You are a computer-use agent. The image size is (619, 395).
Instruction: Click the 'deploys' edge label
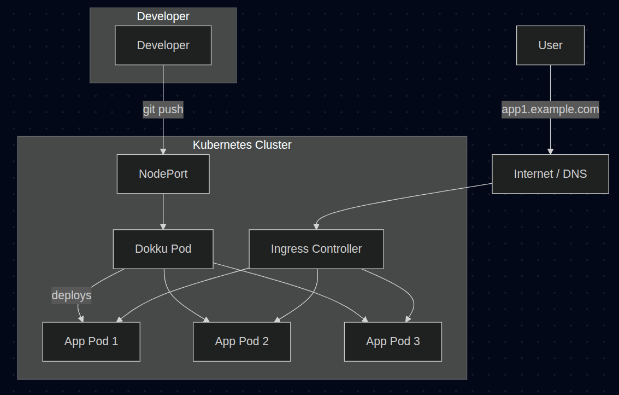point(72,296)
